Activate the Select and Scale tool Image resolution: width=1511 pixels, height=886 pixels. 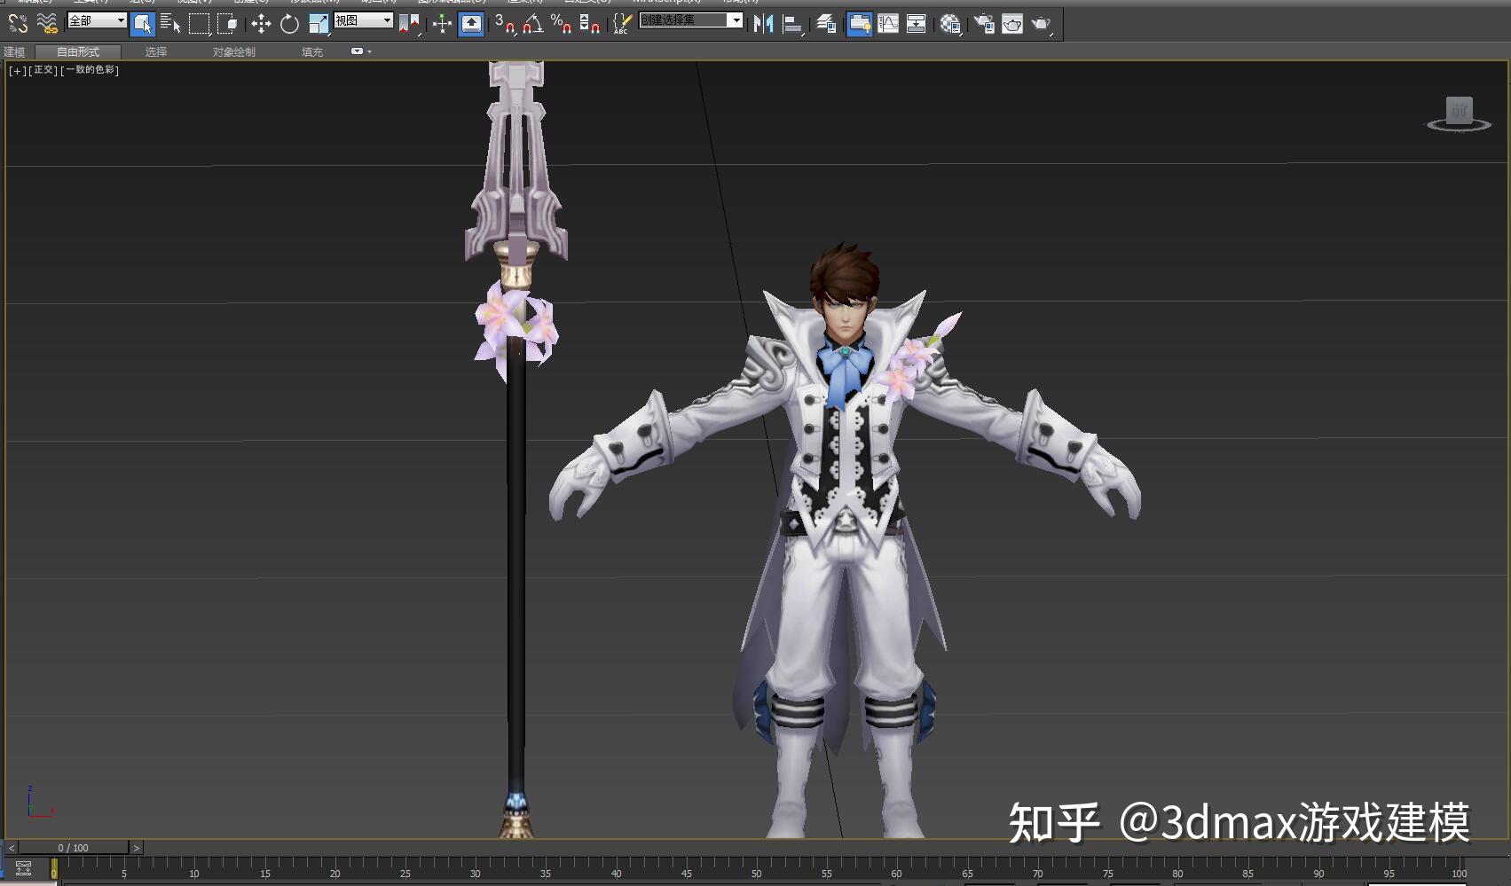coord(319,24)
